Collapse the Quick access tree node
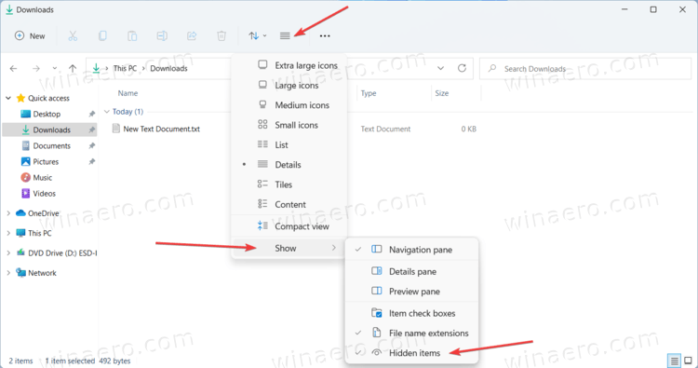The height and width of the screenshot is (368, 698). point(8,98)
